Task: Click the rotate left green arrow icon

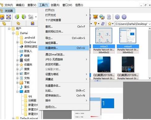Action: coord(17,17)
